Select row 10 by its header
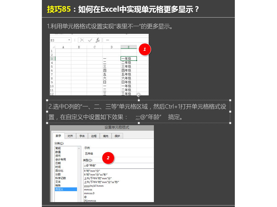277x207 pixels. [52, 86]
